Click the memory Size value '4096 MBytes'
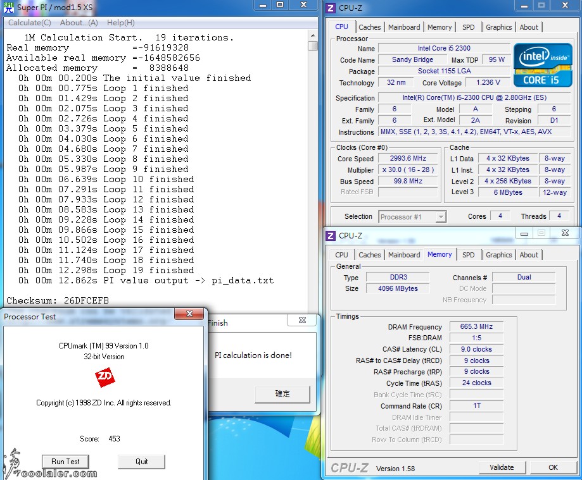This screenshot has height=480, width=582. point(398,288)
